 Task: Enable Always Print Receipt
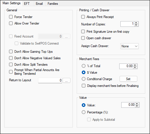click(83, 17)
